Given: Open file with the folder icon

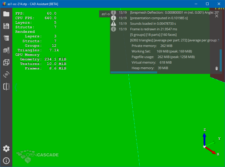Looking at the screenshot, I should 6,14.
